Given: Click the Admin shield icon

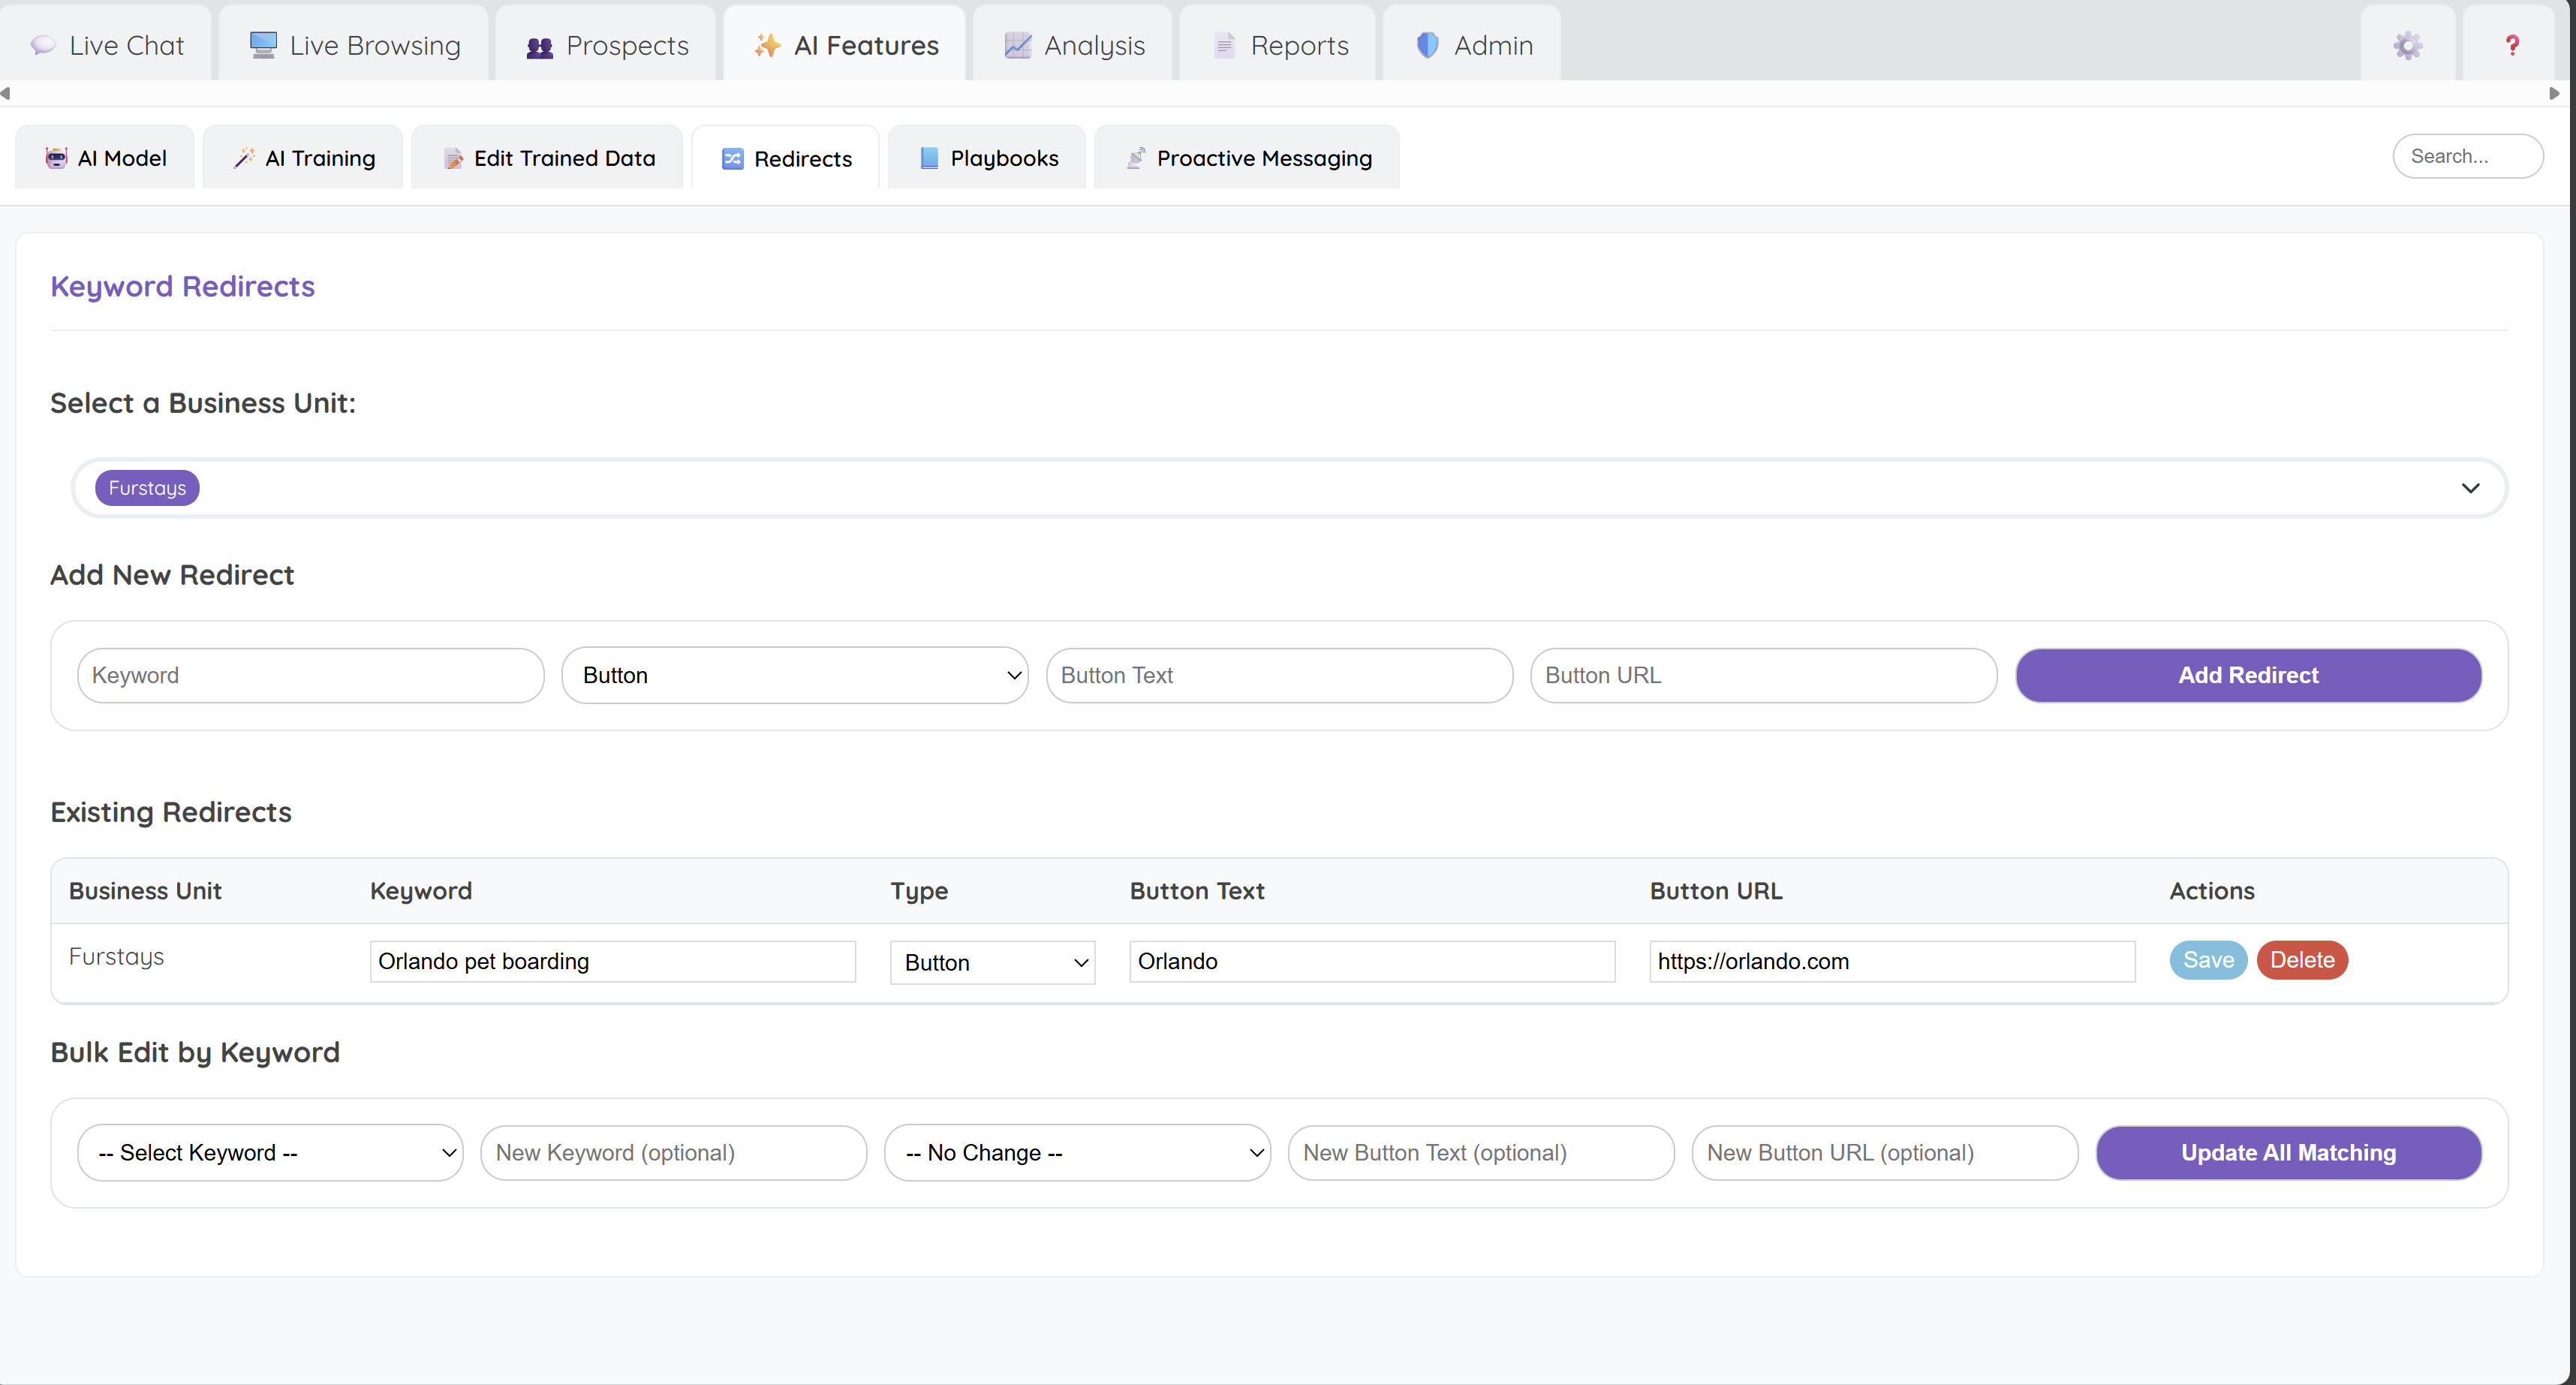Looking at the screenshot, I should [x=1426, y=45].
